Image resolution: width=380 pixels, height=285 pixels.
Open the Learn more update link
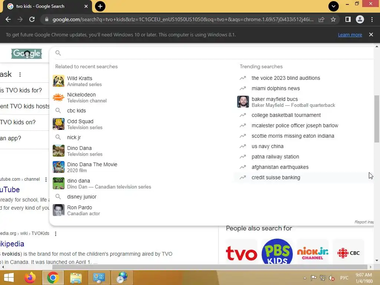(350, 35)
